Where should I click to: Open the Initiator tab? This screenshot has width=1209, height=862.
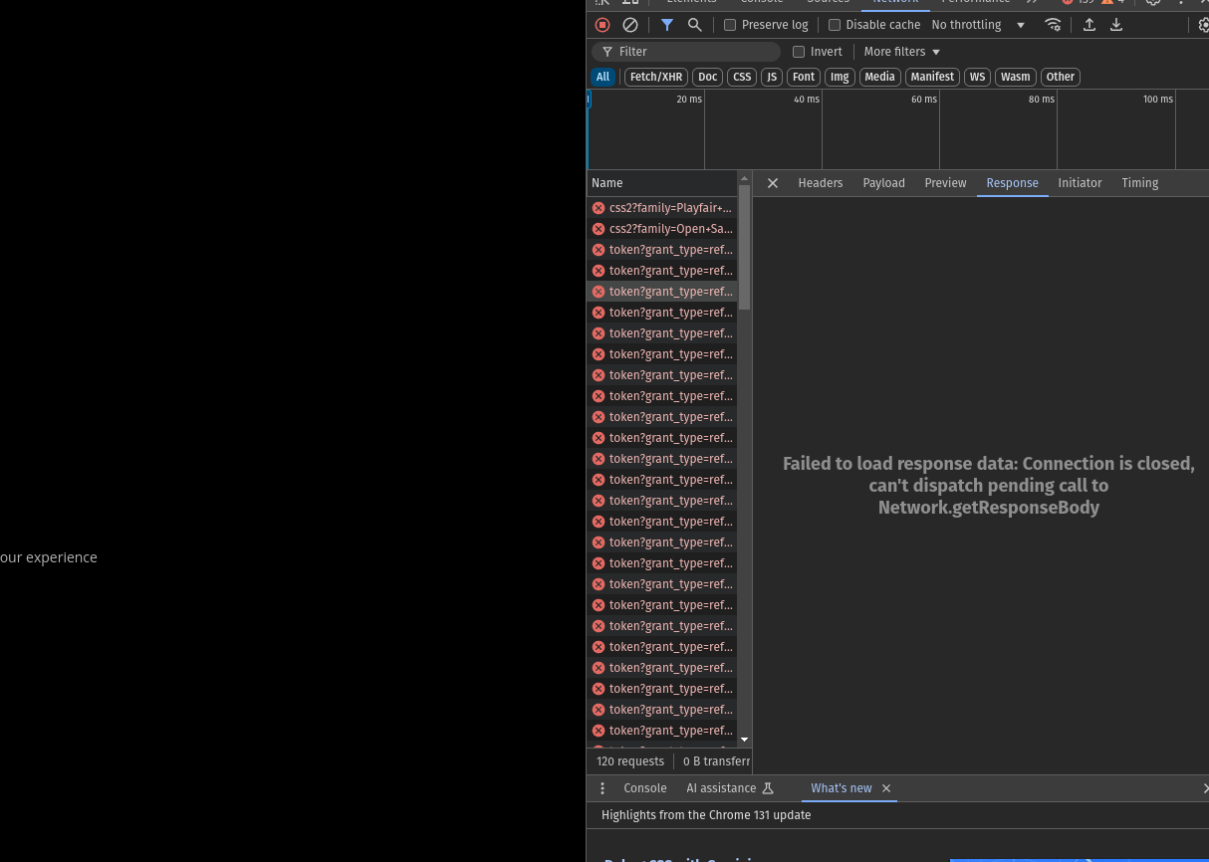[x=1080, y=183]
